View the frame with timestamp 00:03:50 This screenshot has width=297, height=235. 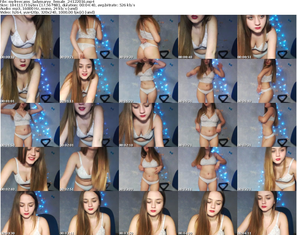(148, 213)
